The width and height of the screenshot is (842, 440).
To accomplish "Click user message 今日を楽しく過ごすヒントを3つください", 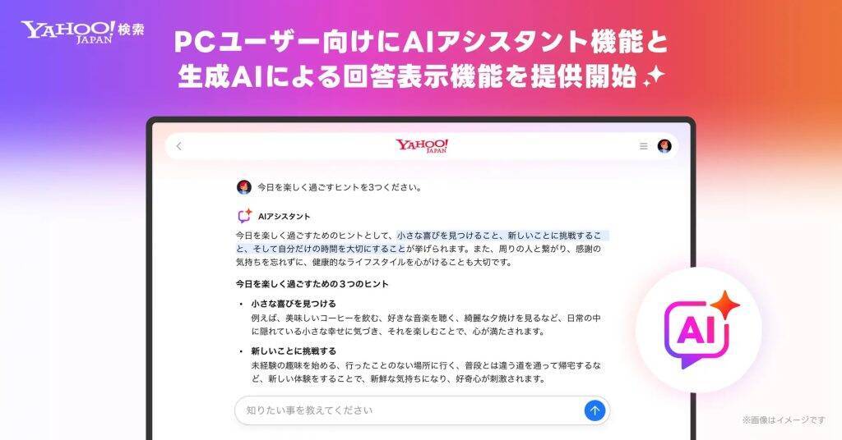I will 340,187.
